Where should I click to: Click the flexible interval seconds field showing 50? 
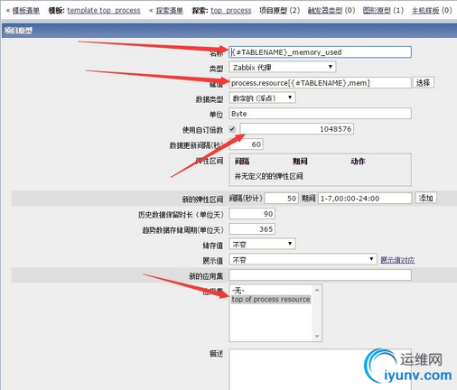pyautogui.click(x=282, y=199)
